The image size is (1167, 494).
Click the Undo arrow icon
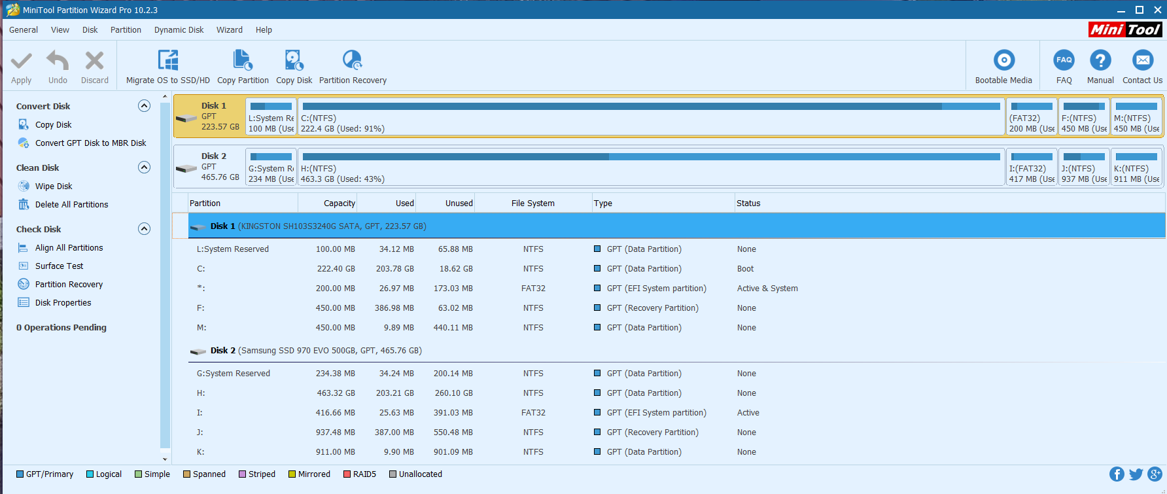pyautogui.click(x=58, y=61)
